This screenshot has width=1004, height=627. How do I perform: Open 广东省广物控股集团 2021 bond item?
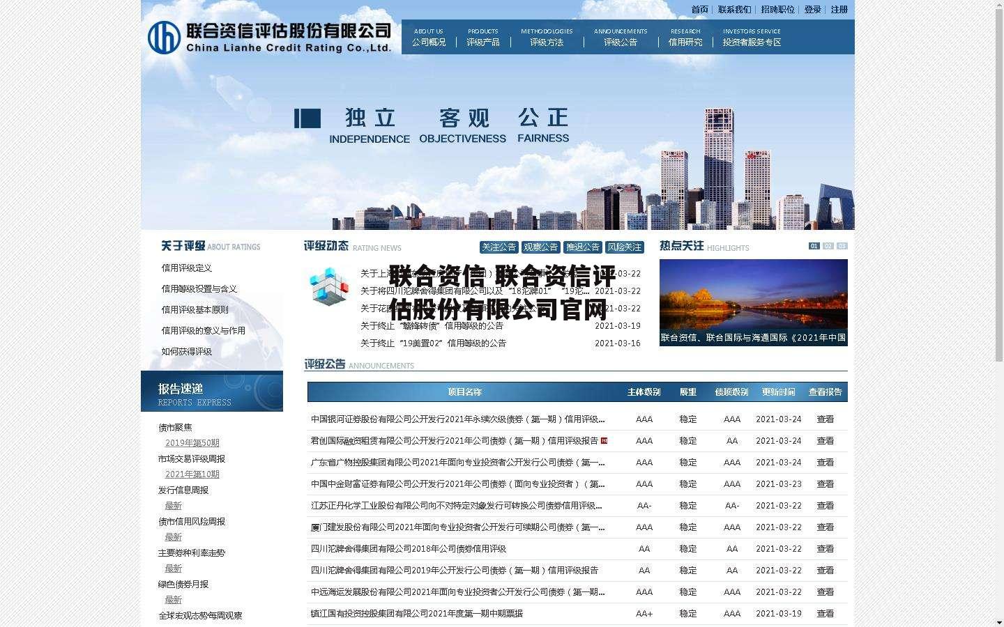(x=458, y=463)
